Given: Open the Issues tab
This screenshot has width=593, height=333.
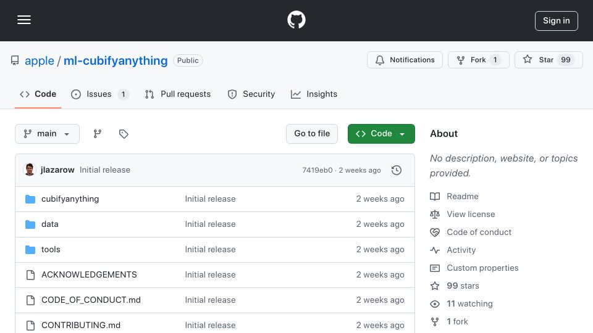Looking at the screenshot, I should coord(100,94).
